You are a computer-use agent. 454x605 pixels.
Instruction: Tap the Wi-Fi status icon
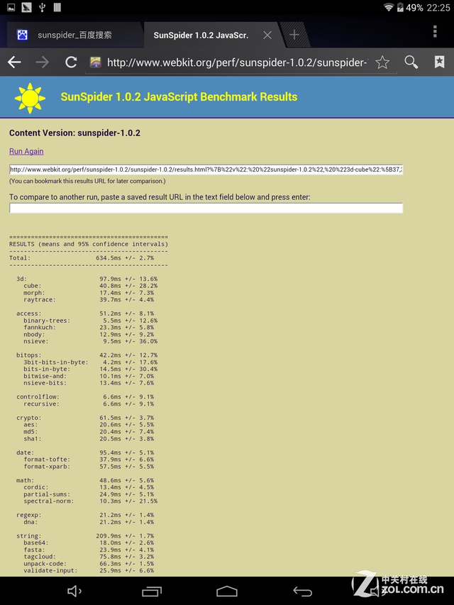coord(388,7)
